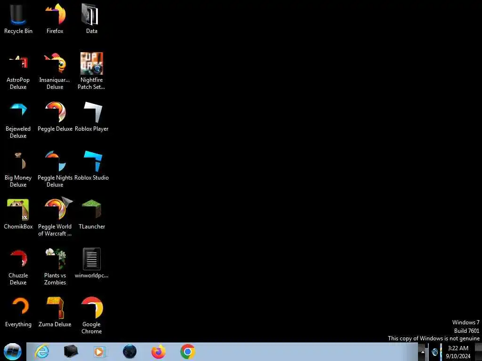Open the dark globe taskbar icon
The image size is (482, 361).
[130, 352]
